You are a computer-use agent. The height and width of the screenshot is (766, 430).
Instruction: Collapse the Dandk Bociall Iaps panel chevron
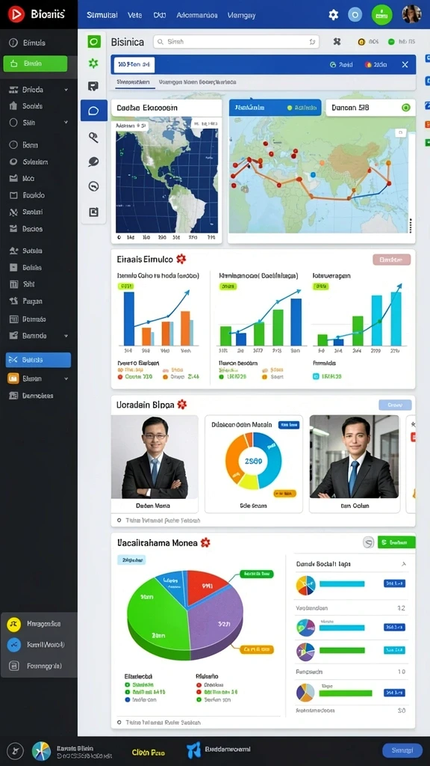click(404, 564)
